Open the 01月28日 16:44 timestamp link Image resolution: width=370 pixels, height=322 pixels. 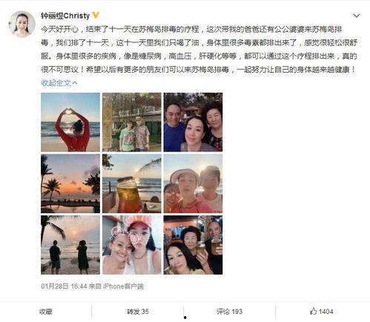[64, 286]
